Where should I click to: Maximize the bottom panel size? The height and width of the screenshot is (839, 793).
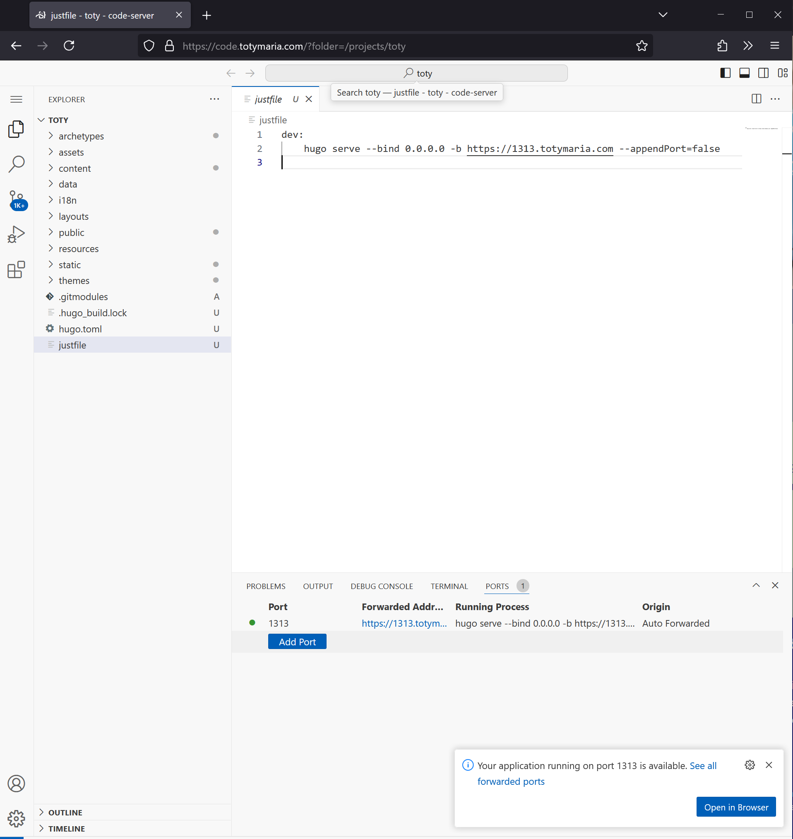coord(756,585)
